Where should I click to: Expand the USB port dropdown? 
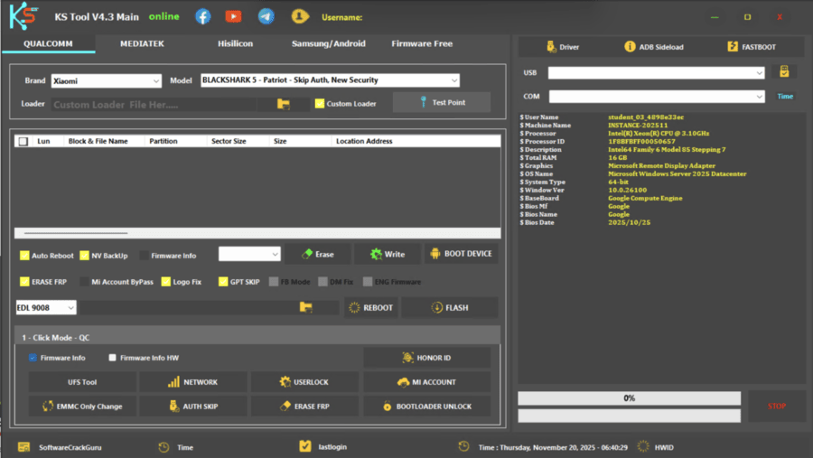coord(656,72)
